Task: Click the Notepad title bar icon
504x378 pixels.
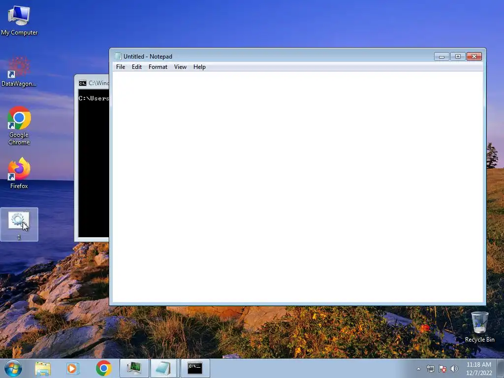Action: click(118, 56)
